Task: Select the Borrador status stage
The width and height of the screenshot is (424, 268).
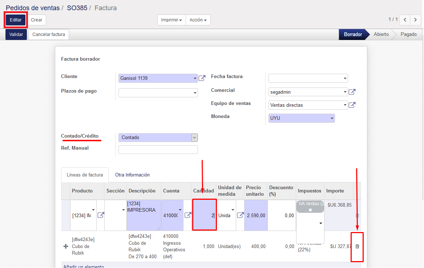Action: [x=353, y=34]
